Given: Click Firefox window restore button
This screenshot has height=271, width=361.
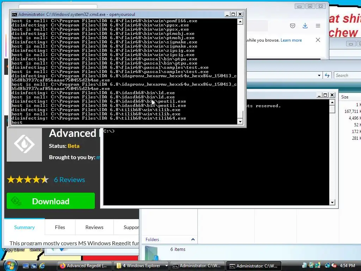Looking at the screenshot, I should point(310,6).
